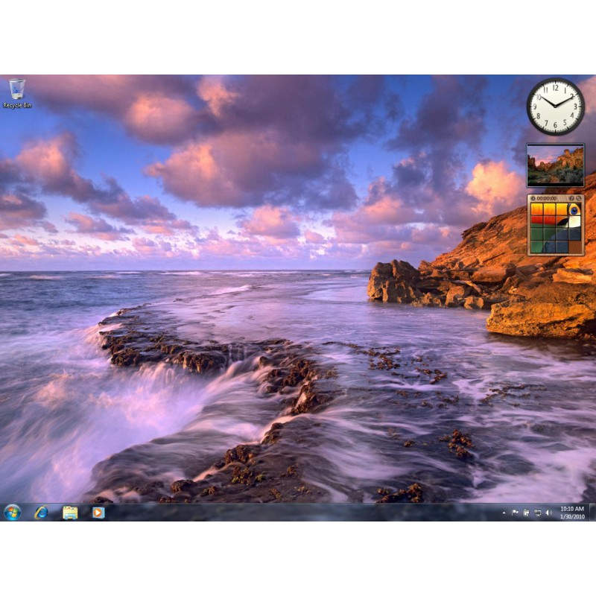The height and width of the screenshot is (596, 596).
Task: Click the analog clock gadget
Action: (555, 107)
